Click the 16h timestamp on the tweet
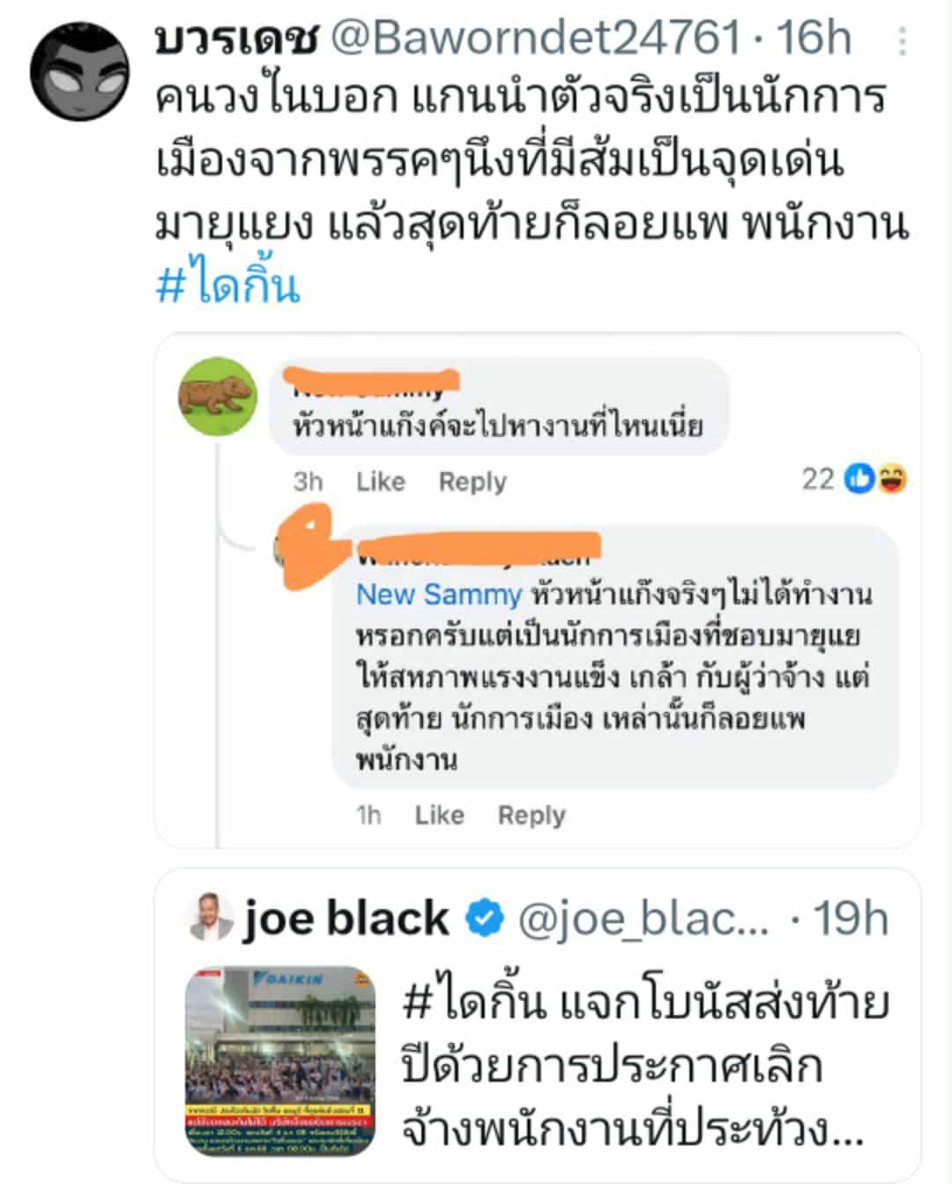Screen dimensions: 952x1184 pos(813,38)
